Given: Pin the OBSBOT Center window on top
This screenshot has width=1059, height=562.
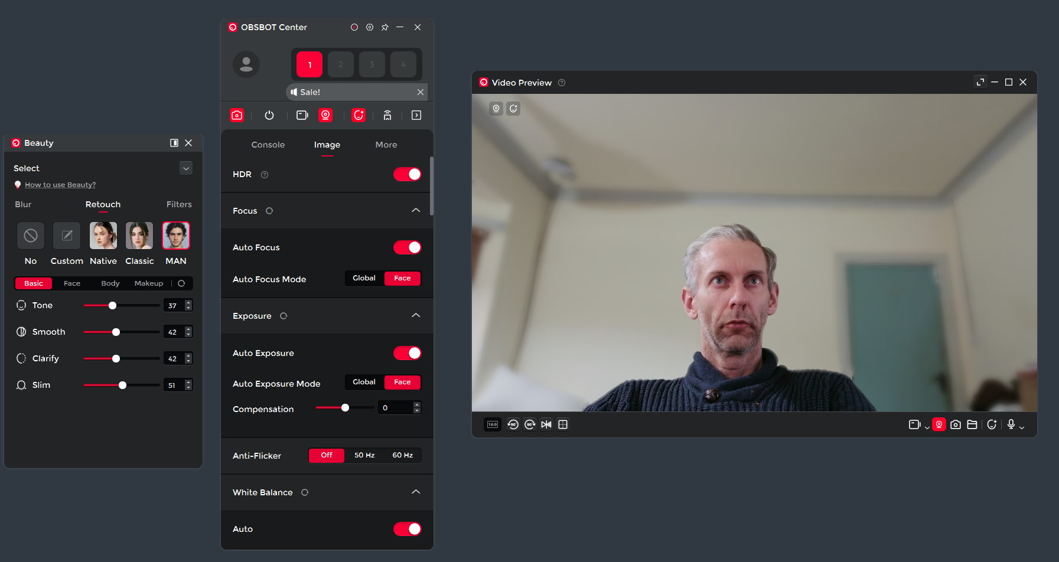Looking at the screenshot, I should tap(385, 27).
